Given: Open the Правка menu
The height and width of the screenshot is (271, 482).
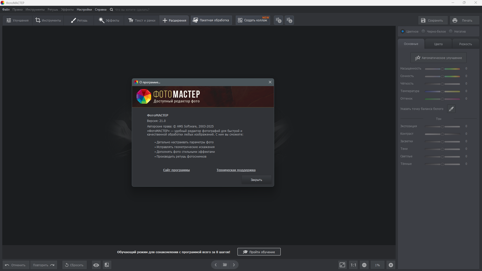Looking at the screenshot, I should (18, 10).
